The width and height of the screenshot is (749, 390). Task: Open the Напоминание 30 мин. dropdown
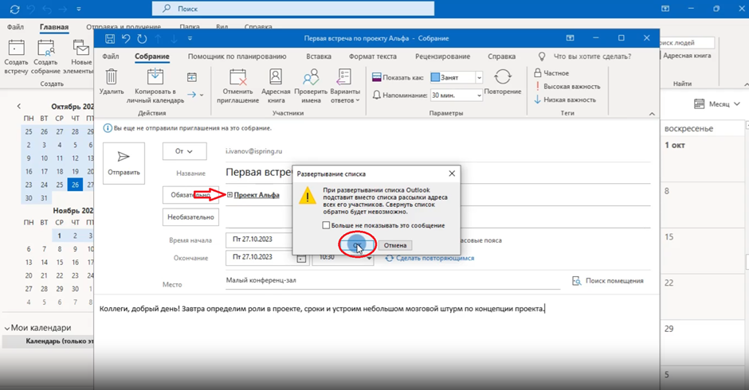click(479, 95)
